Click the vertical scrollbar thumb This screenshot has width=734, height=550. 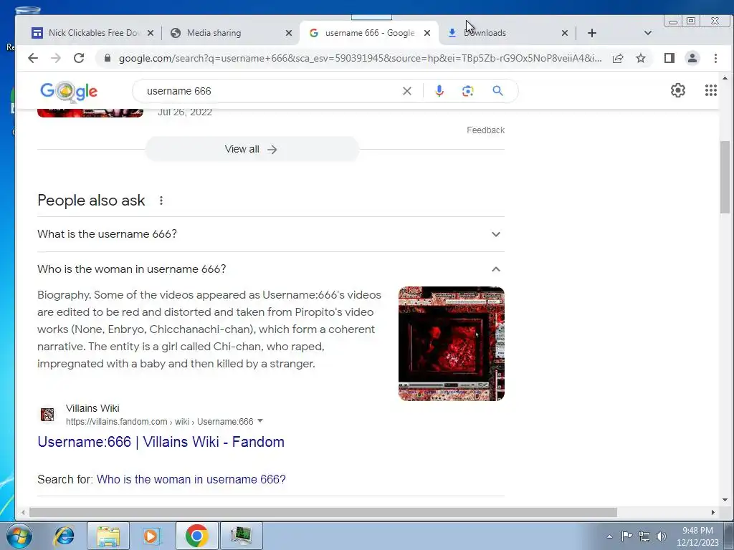pos(725,176)
